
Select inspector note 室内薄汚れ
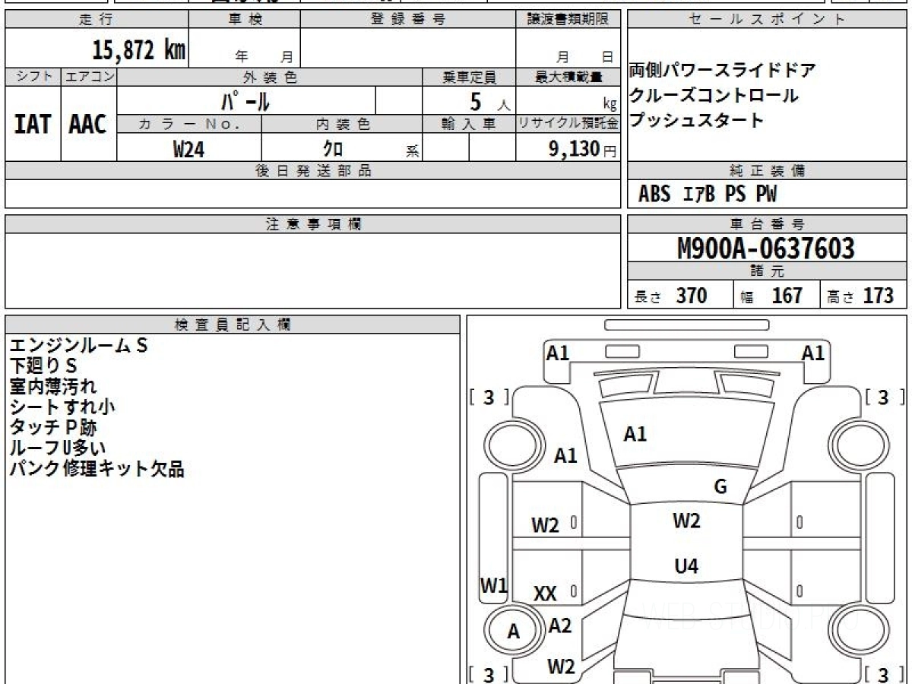click(x=52, y=387)
